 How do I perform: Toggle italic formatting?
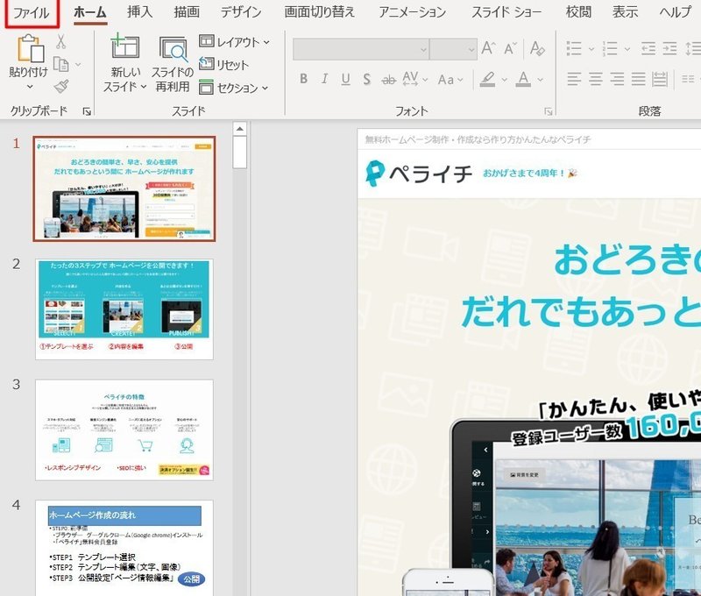tap(324, 79)
